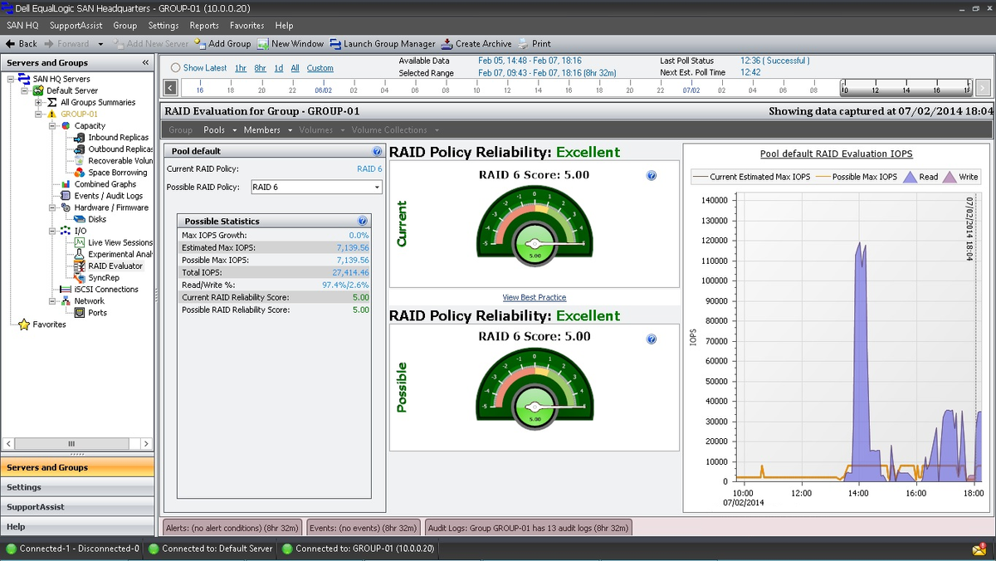
Task: Click the Add Group toolbar icon
Action: (201, 44)
